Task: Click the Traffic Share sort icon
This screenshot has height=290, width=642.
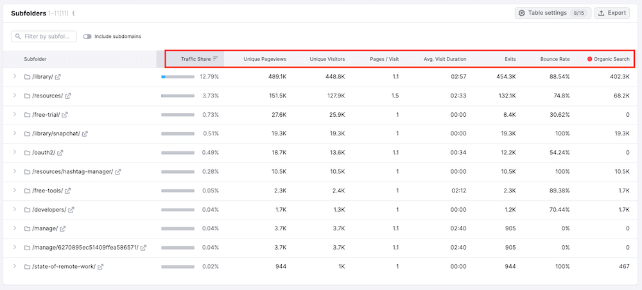Action: tap(216, 59)
